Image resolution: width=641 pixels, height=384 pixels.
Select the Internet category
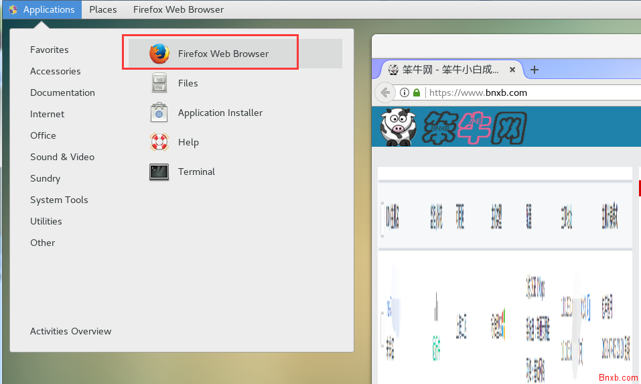point(47,114)
